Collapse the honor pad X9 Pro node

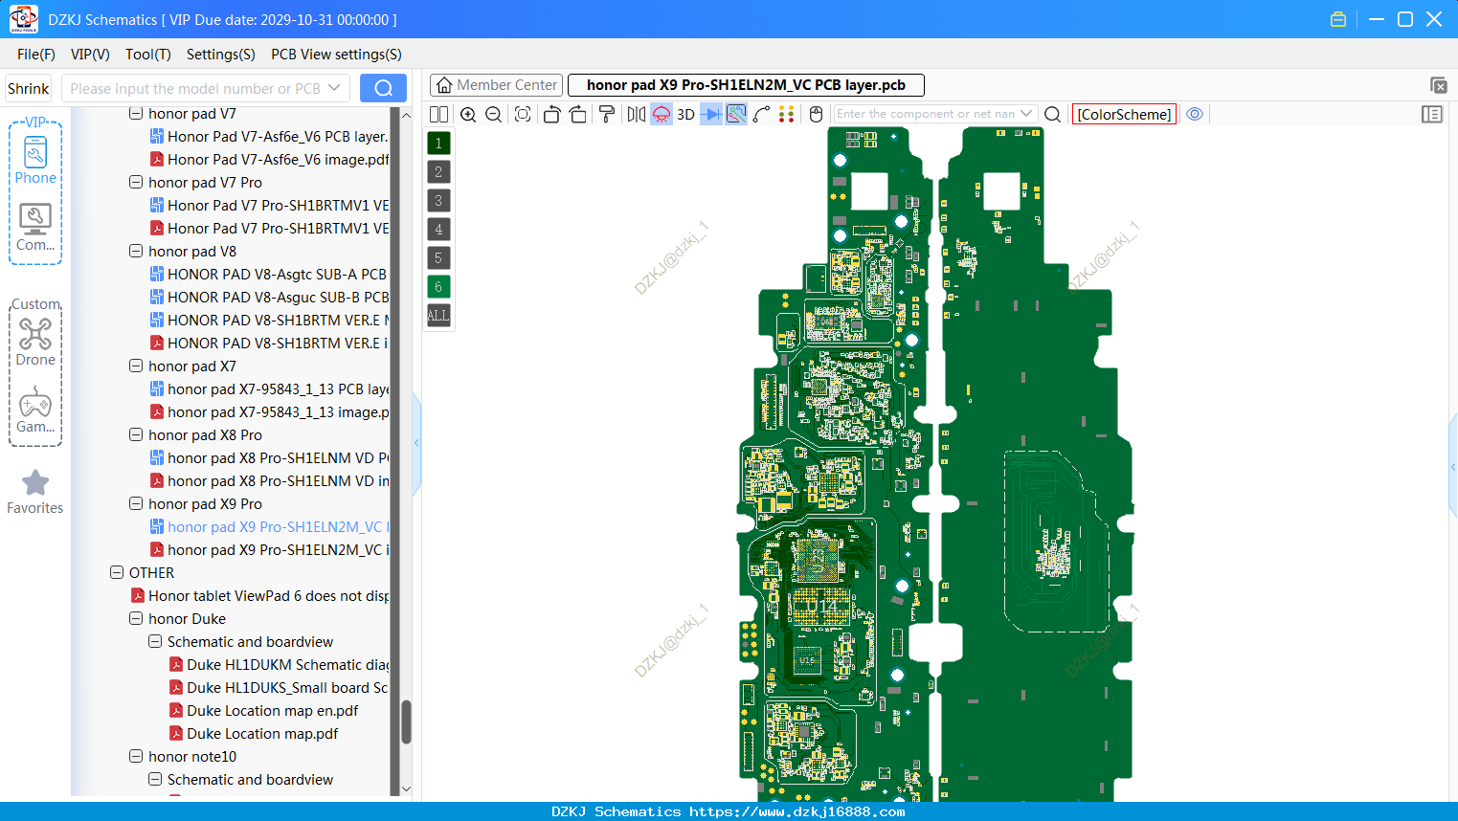136,503
